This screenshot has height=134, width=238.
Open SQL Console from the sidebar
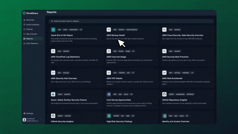click(x=31, y=34)
